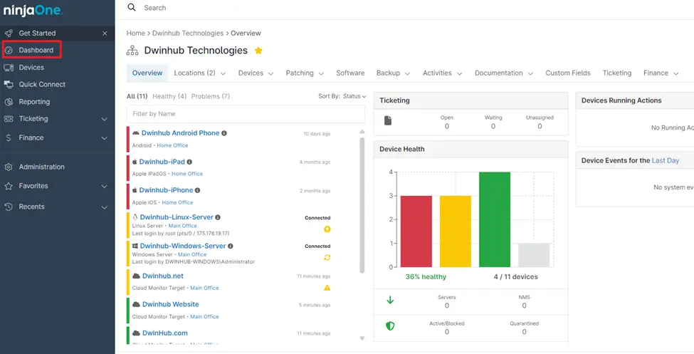694x354 pixels.
Task: Show All (11) devices filter
Action: (137, 96)
